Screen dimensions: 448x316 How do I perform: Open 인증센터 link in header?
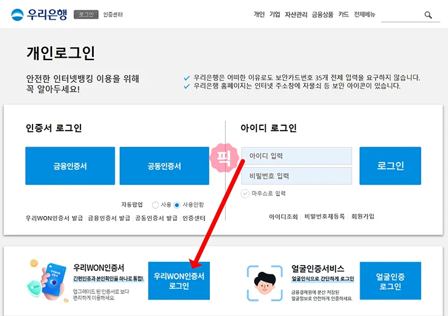[113, 15]
